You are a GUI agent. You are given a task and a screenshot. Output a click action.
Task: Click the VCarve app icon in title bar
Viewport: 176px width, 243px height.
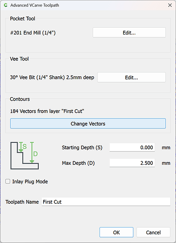tap(6, 5)
